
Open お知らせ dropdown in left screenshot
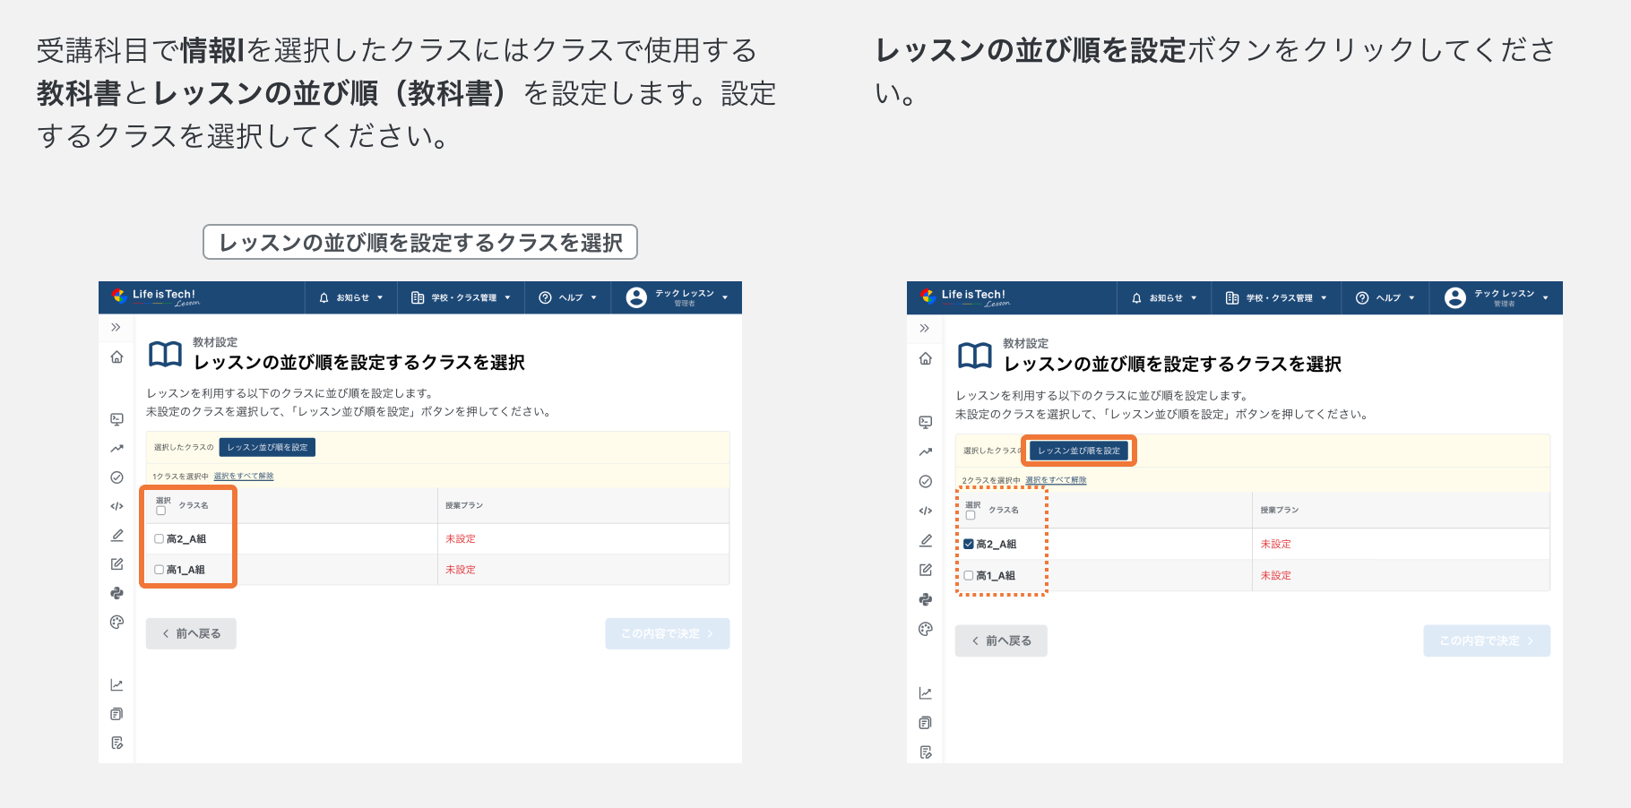tap(351, 297)
